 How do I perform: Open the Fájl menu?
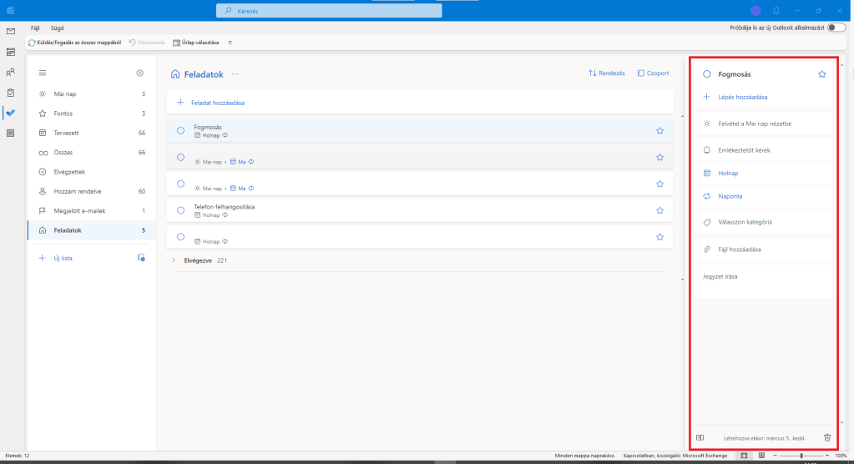[x=35, y=28]
